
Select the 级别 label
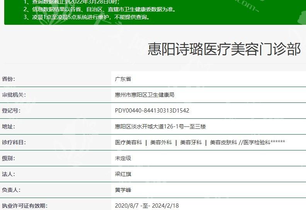8,158
